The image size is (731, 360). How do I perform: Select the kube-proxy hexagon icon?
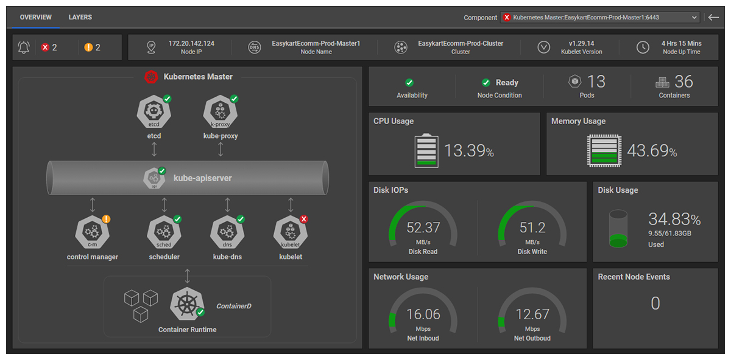click(220, 112)
